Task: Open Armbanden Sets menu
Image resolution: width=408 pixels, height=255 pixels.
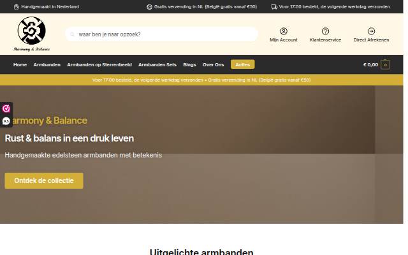Action: 157,65
